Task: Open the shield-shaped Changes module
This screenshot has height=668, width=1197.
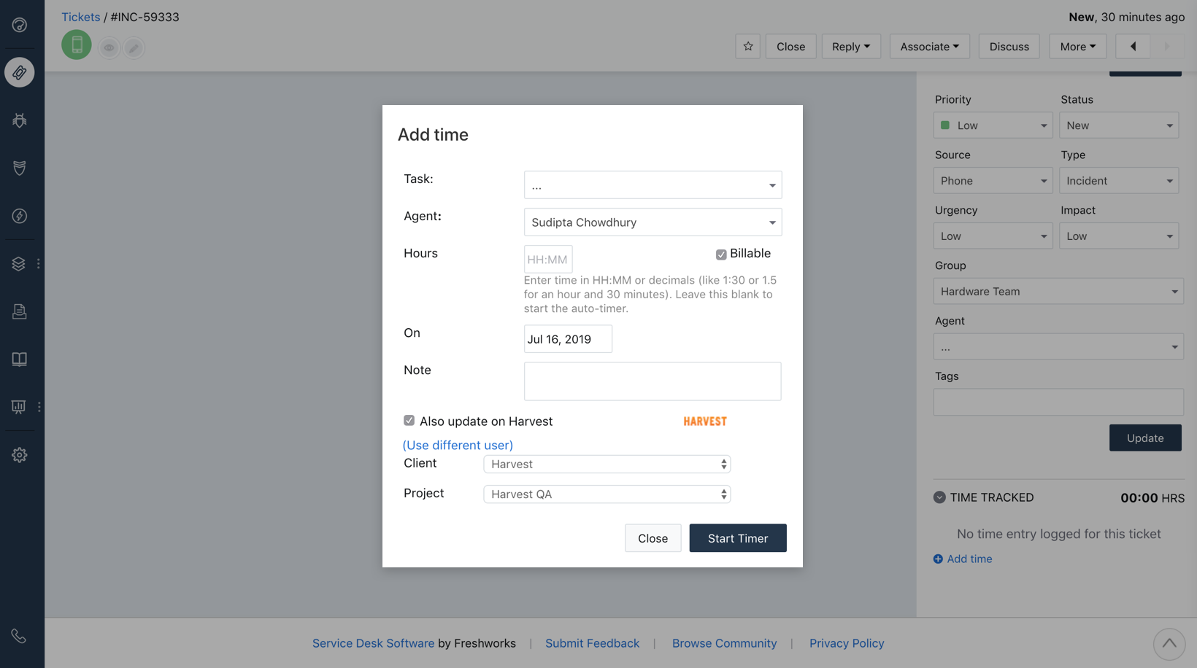Action: point(19,168)
